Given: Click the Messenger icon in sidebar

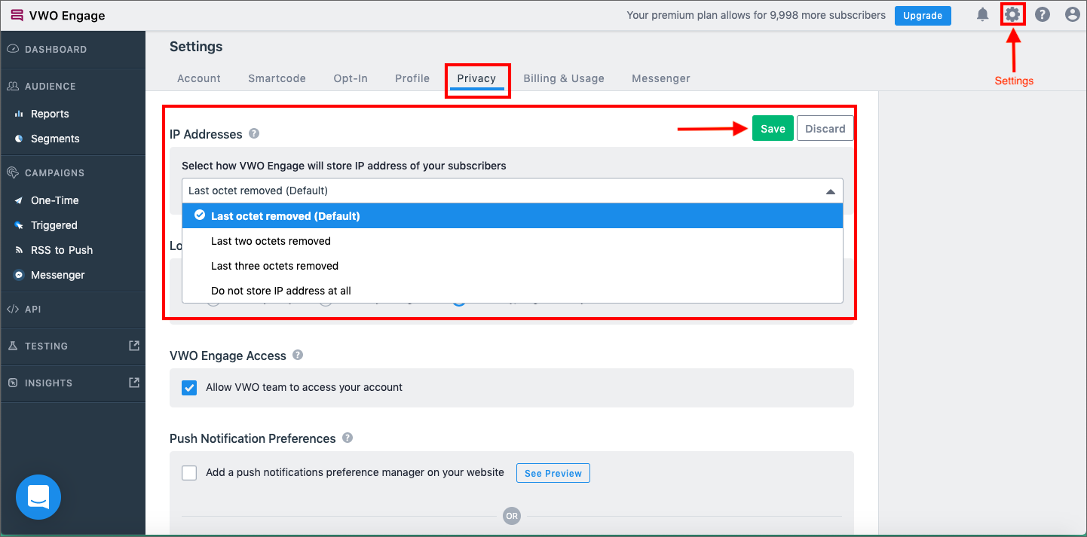Looking at the screenshot, I should pos(19,275).
